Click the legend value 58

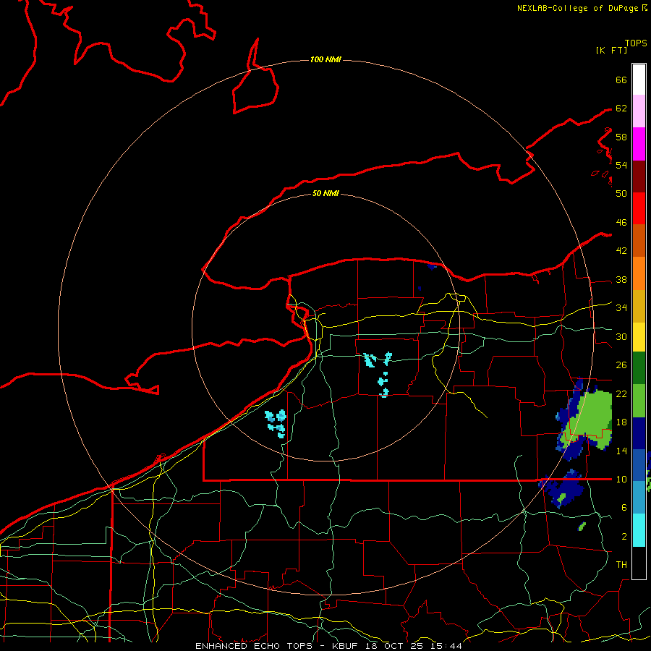(621, 137)
